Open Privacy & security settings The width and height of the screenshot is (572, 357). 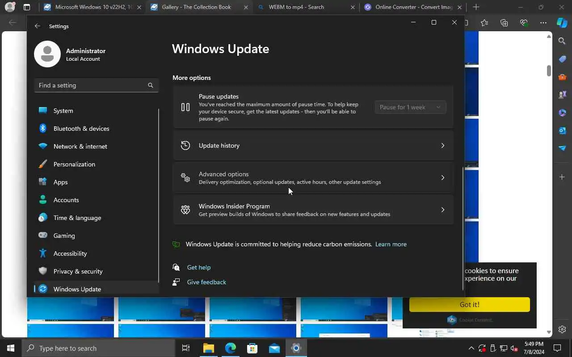(x=96, y=271)
